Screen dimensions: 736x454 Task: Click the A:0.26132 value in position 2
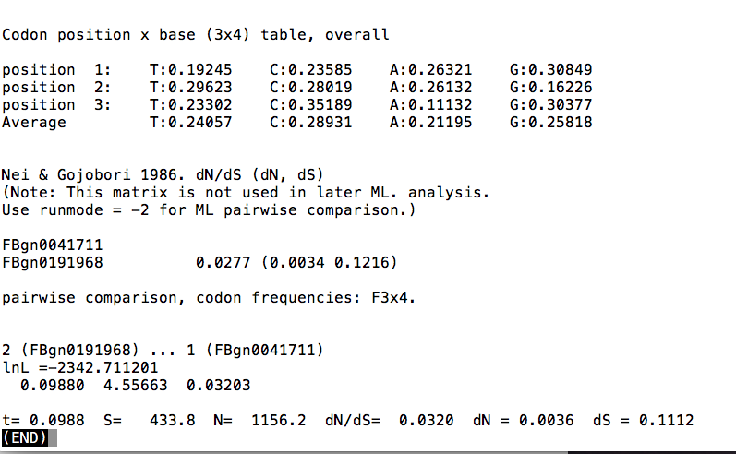430,88
